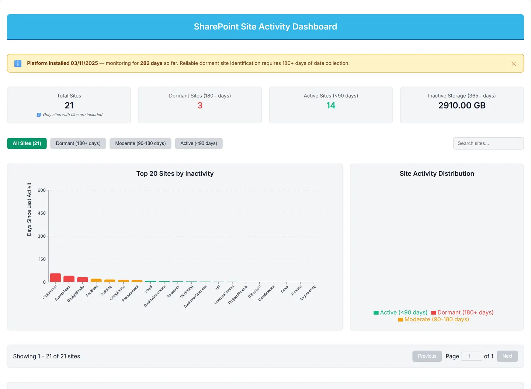Show Moderate (90-180 days) sites
This screenshot has height=389, width=531.
pyautogui.click(x=140, y=143)
